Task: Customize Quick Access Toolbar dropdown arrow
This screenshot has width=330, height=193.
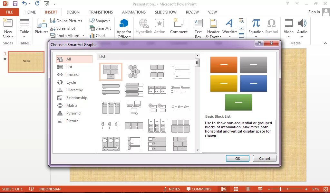Action: click(54, 4)
